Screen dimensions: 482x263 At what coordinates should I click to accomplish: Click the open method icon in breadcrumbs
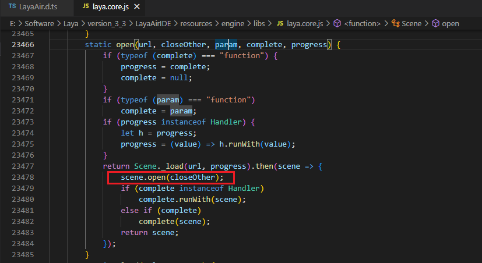[x=435, y=24]
